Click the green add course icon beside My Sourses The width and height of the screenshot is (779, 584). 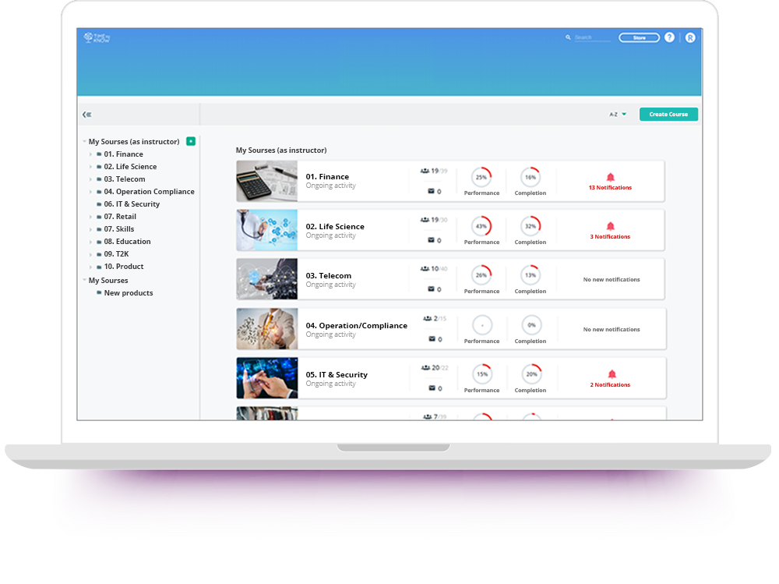[190, 141]
